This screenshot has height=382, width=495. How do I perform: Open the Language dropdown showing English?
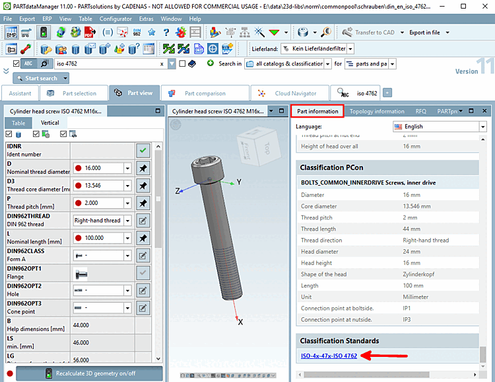(x=482, y=126)
